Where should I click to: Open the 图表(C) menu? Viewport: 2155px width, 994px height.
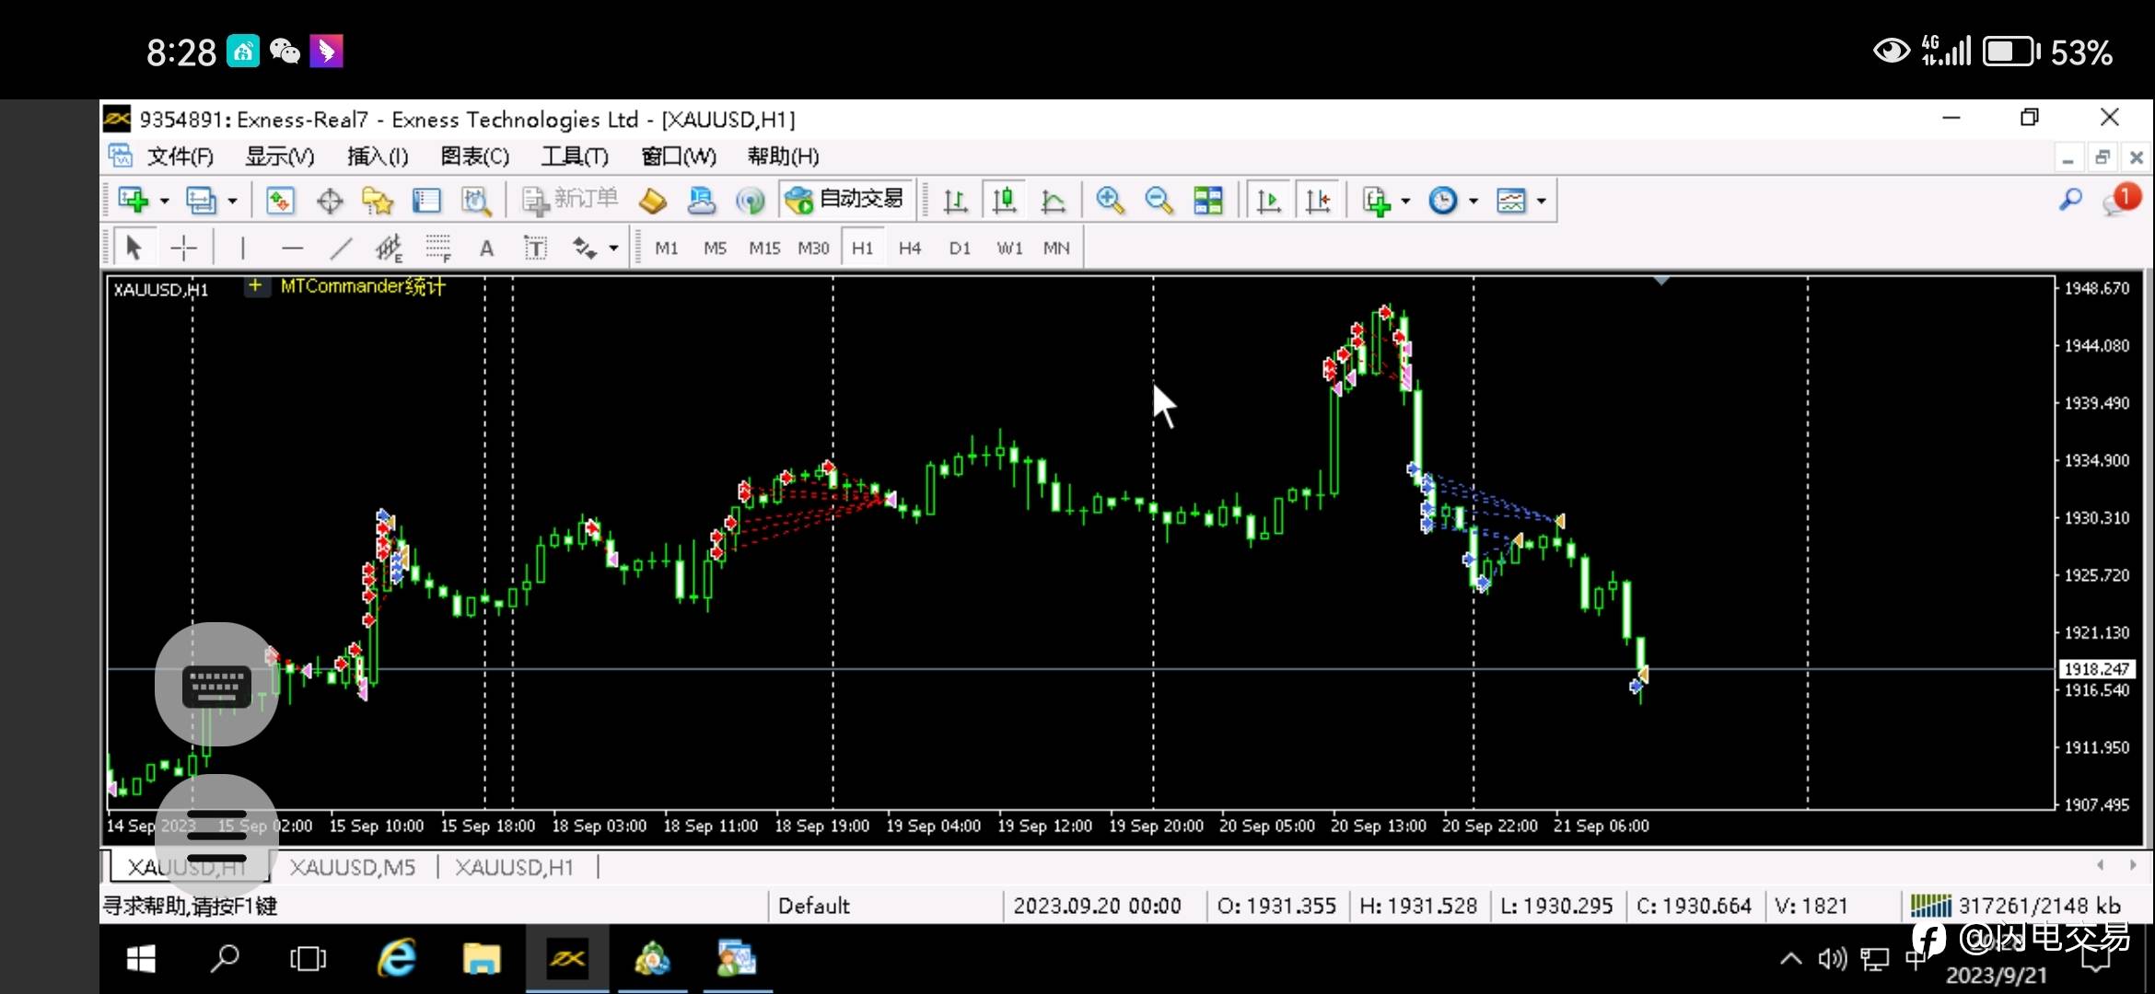click(474, 156)
